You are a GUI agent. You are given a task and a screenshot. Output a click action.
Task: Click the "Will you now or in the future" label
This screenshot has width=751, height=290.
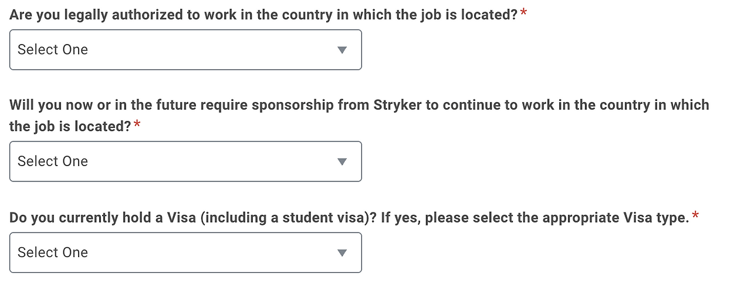(82, 105)
